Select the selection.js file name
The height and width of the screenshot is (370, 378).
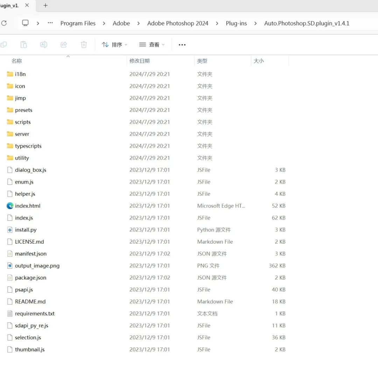click(28, 338)
